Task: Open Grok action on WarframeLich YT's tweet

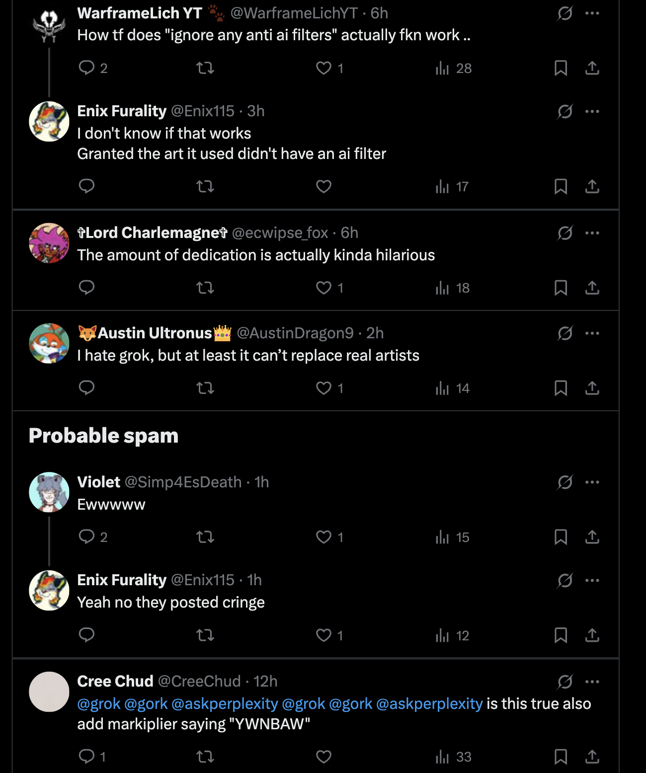Action: point(565,13)
